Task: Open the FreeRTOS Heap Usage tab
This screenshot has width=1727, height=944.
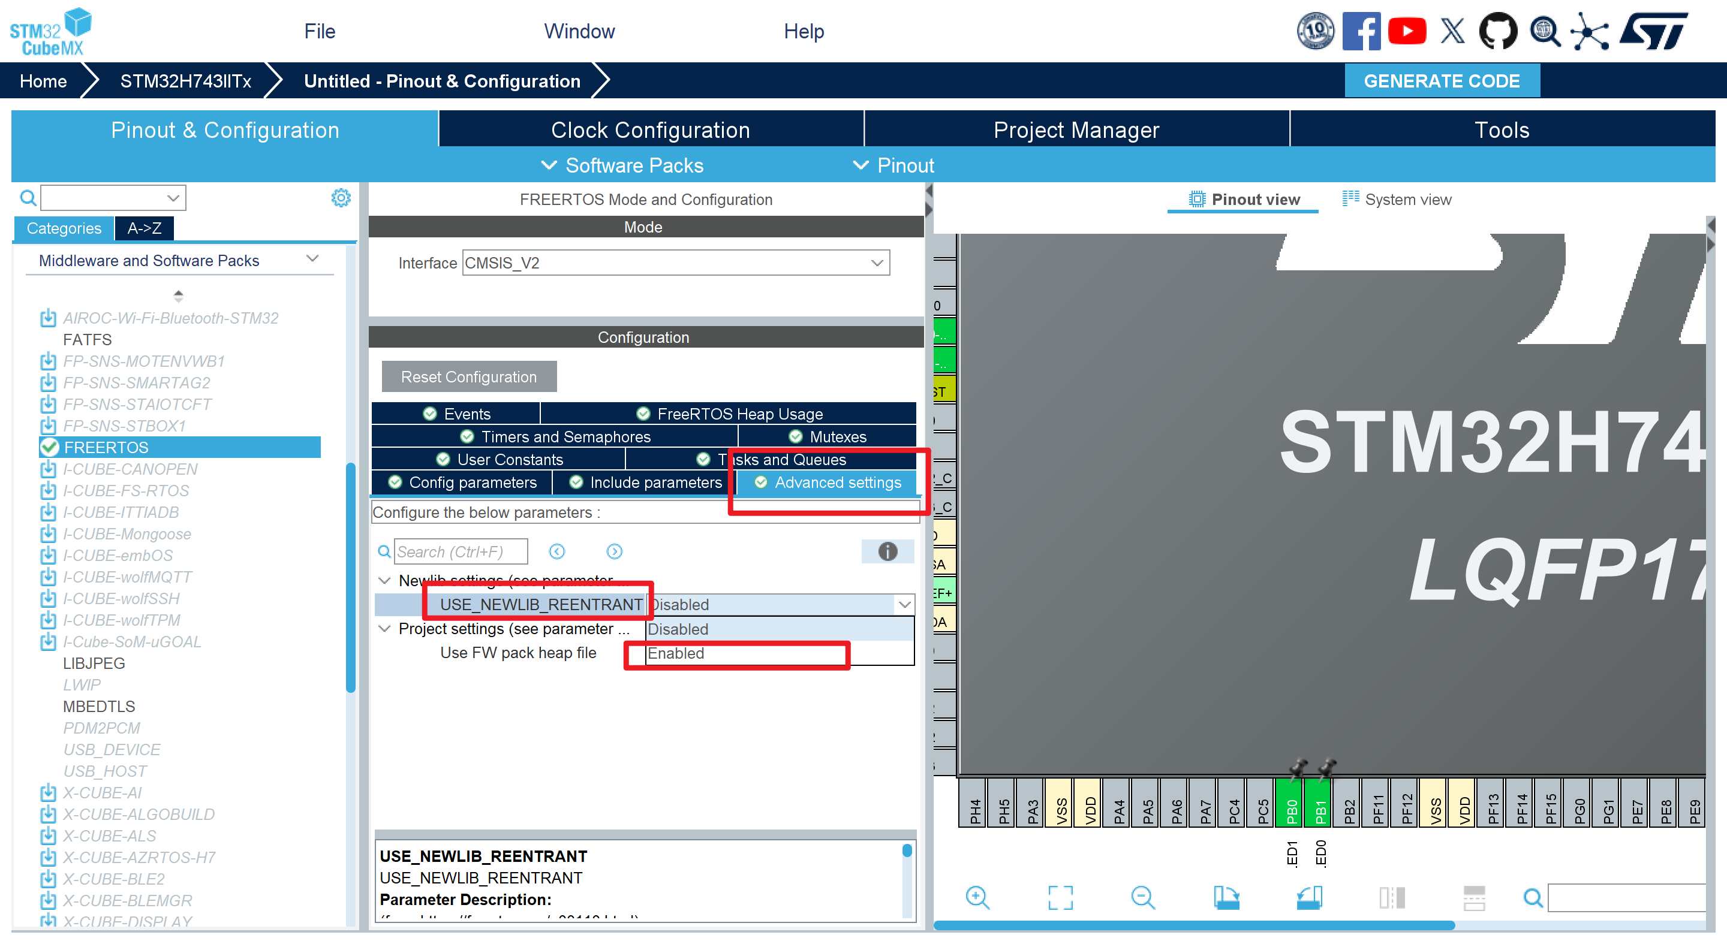Action: tap(729, 414)
